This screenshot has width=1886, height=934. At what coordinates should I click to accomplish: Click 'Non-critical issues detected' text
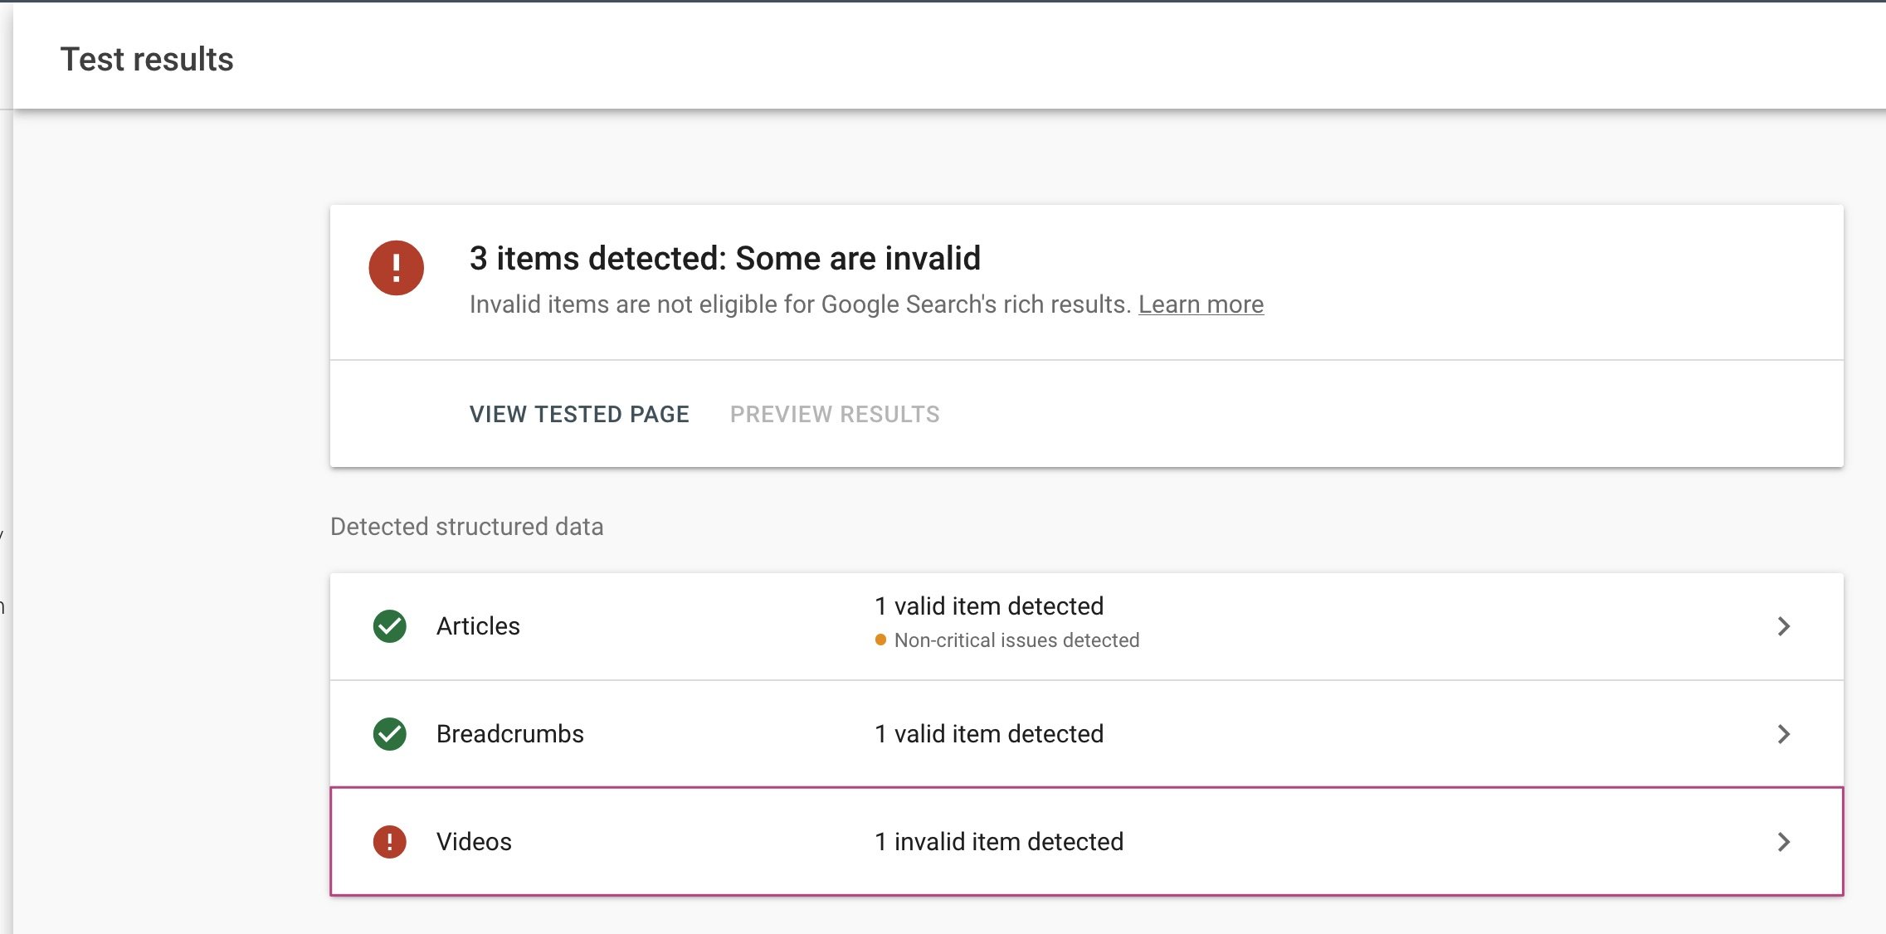click(1016, 640)
